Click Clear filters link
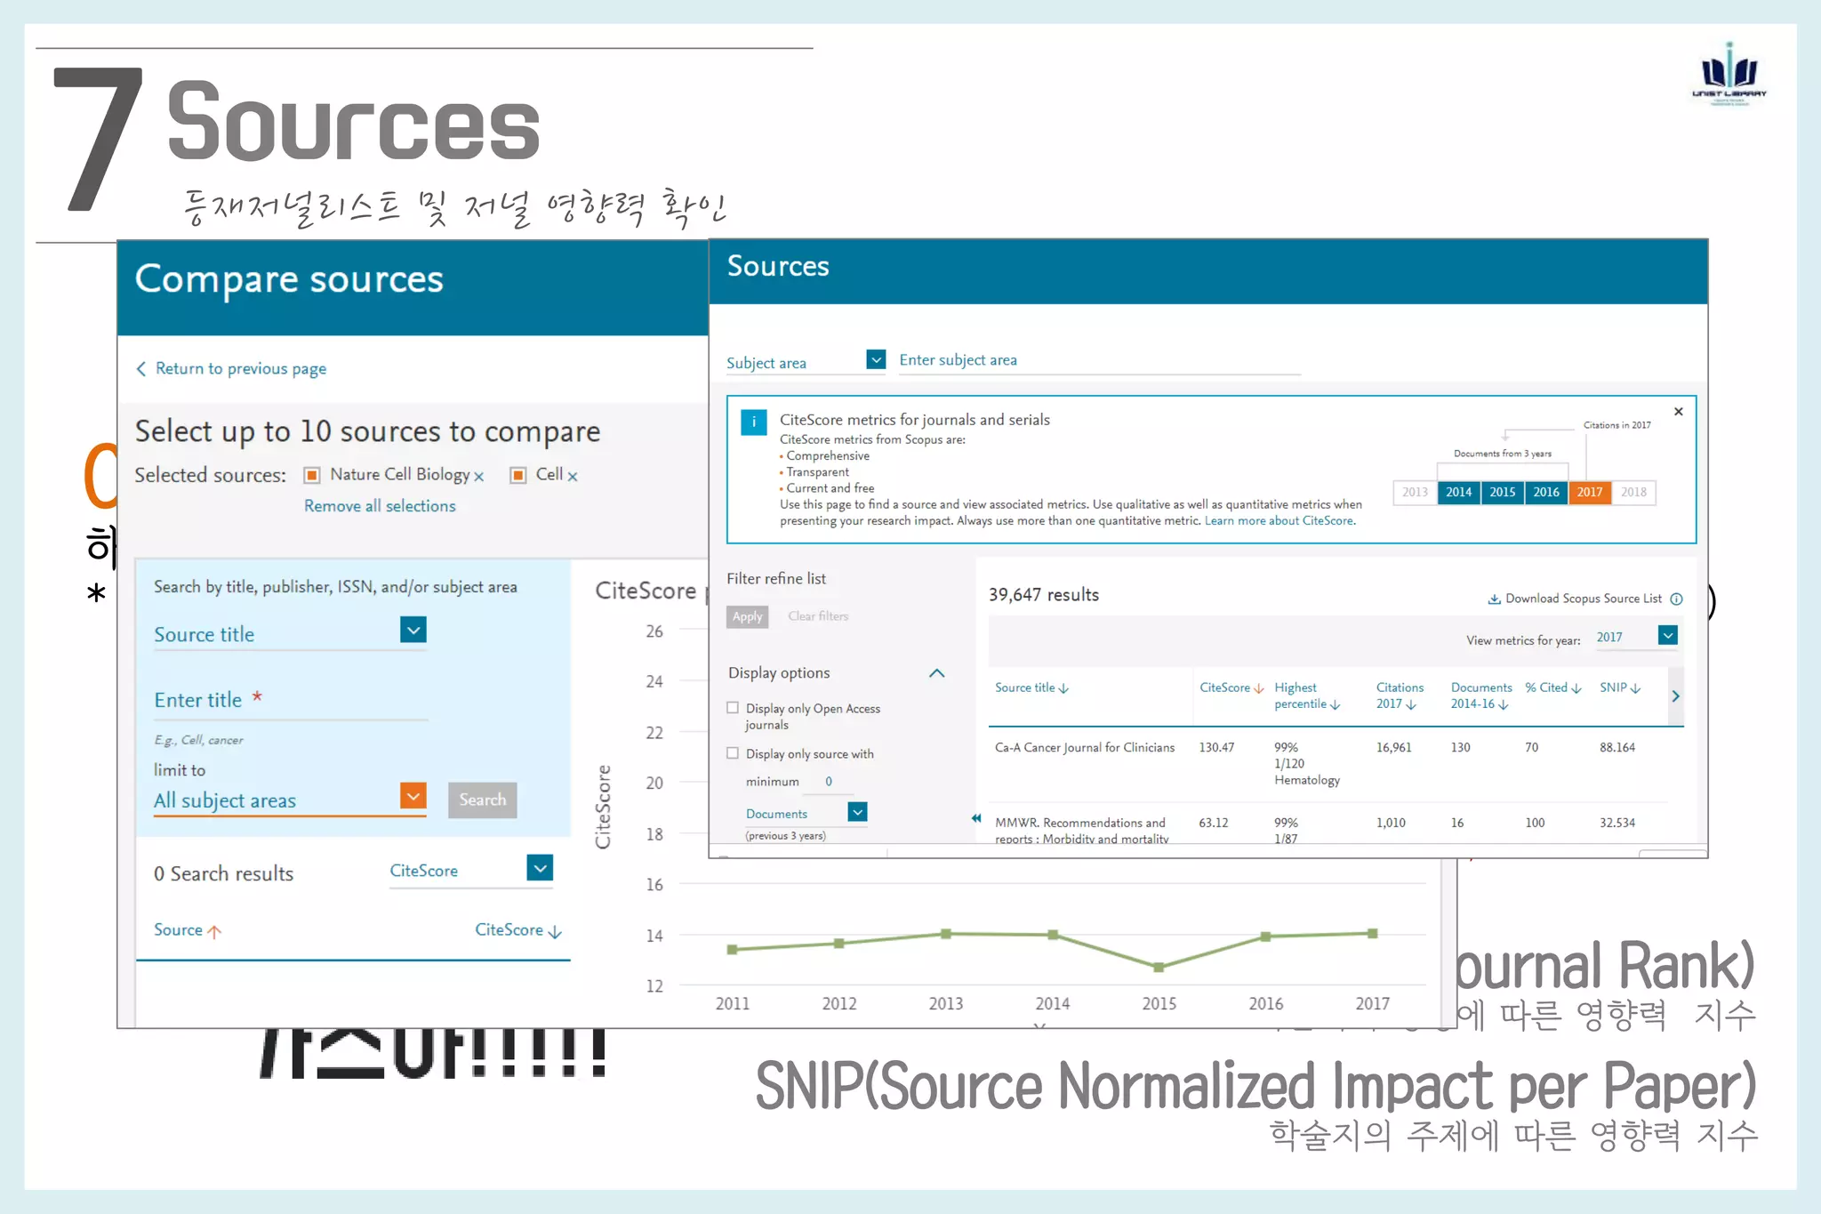The width and height of the screenshot is (1821, 1214). [818, 616]
